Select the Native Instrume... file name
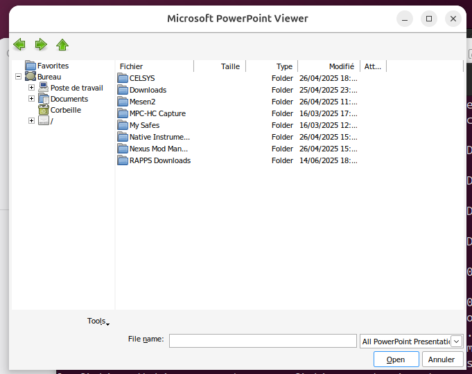 [159, 137]
